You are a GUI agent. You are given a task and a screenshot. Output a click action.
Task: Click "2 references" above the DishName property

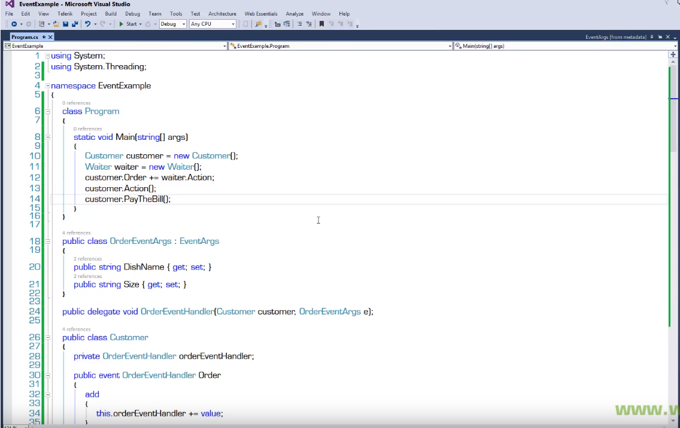pos(87,259)
